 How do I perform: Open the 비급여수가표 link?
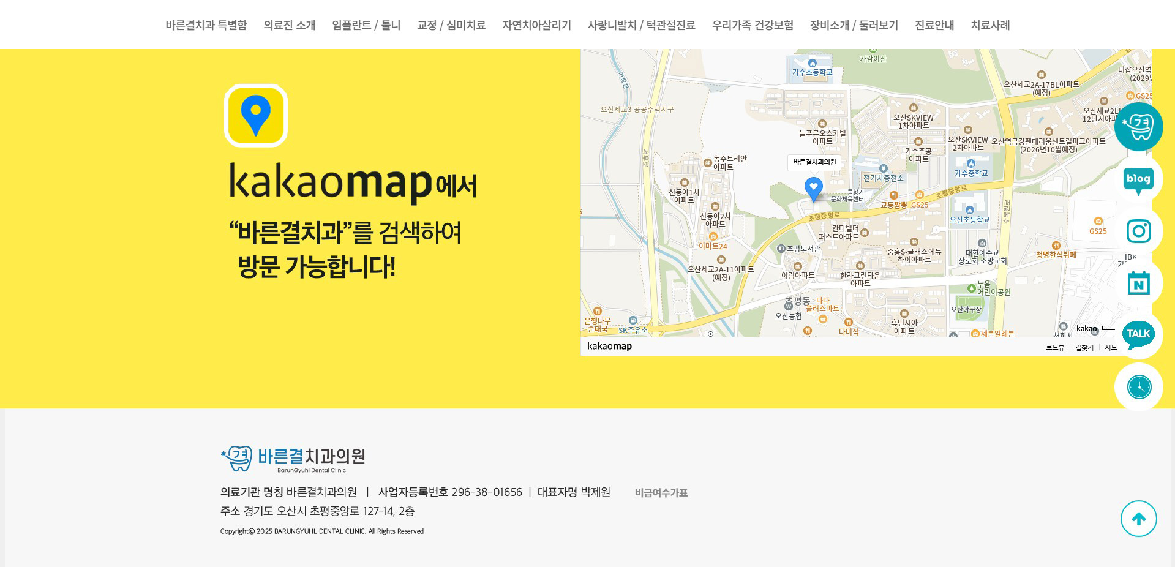click(661, 493)
